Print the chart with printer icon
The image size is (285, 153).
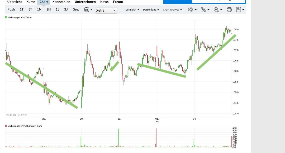(x=229, y=10)
